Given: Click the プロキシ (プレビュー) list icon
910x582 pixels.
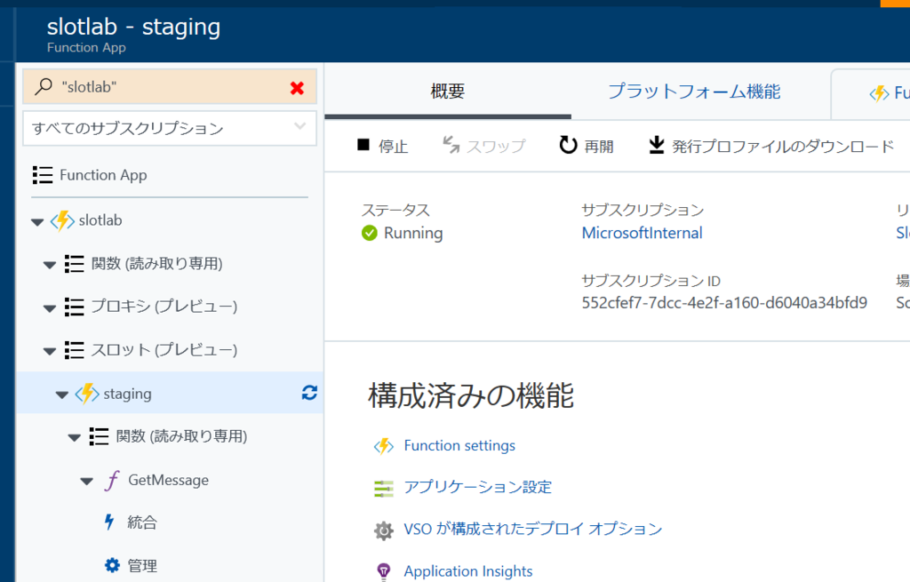Looking at the screenshot, I should [x=75, y=307].
